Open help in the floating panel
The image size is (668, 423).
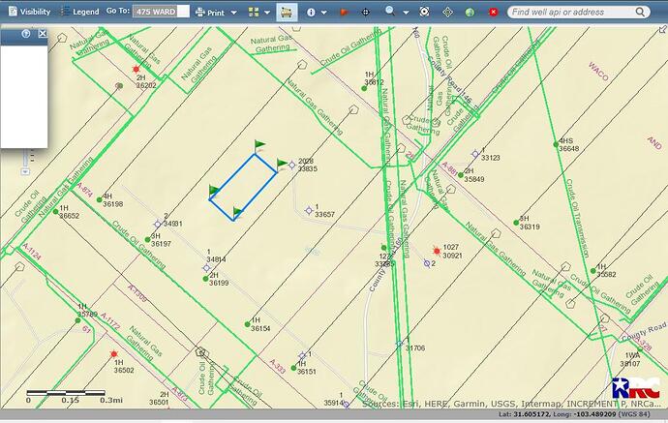tap(26, 33)
